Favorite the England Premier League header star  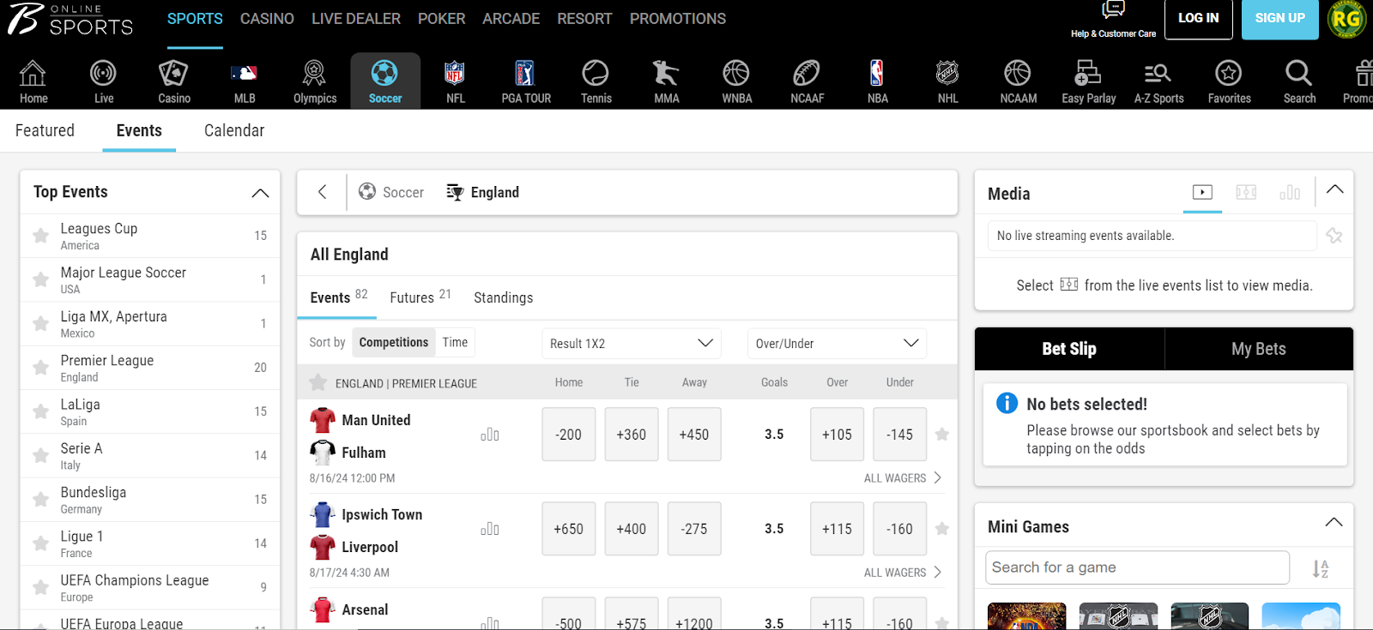point(318,382)
